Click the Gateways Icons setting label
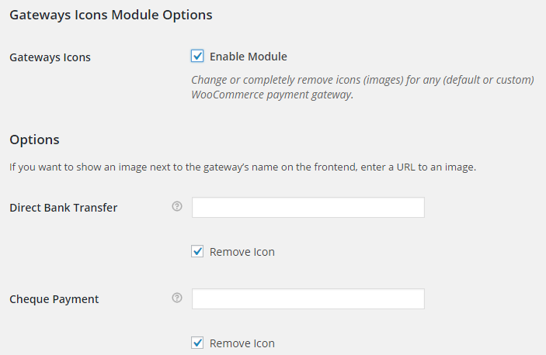This screenshot has width=546, height=355. 50,57
